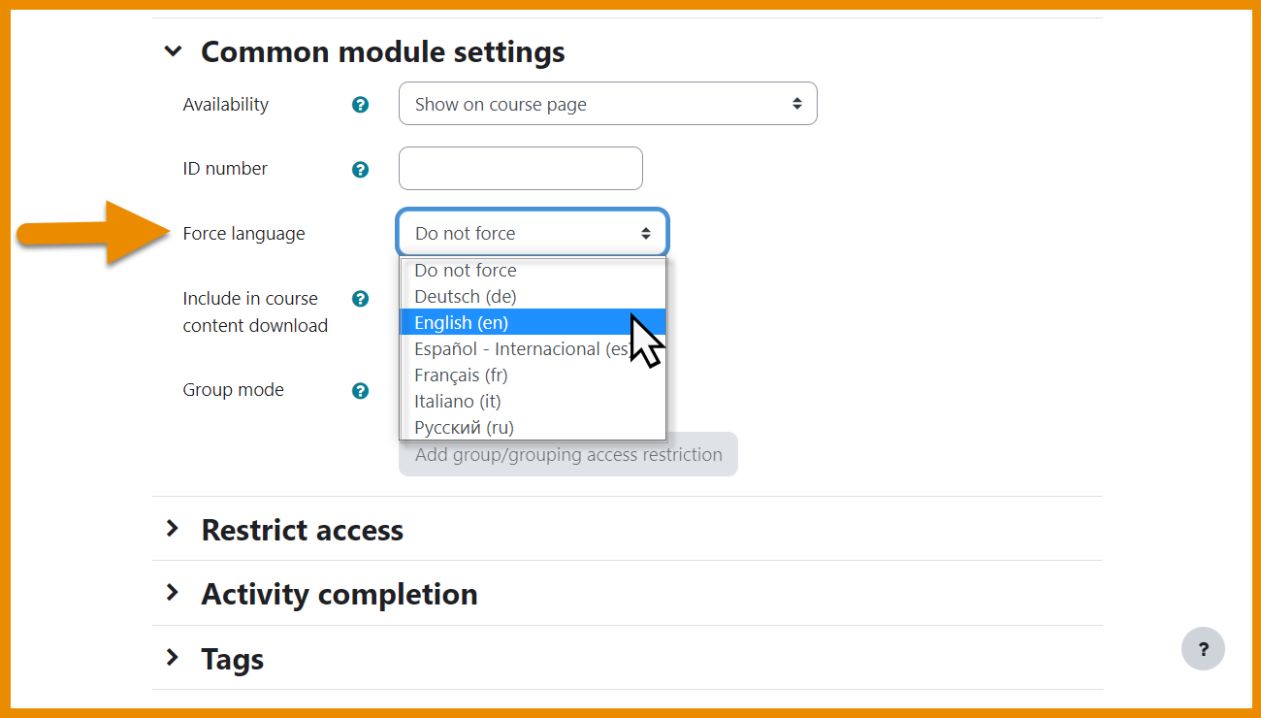Viewport: 1261px width, 718px height.
Task: Open the floating help button
Action: [x=1203, y=649]
